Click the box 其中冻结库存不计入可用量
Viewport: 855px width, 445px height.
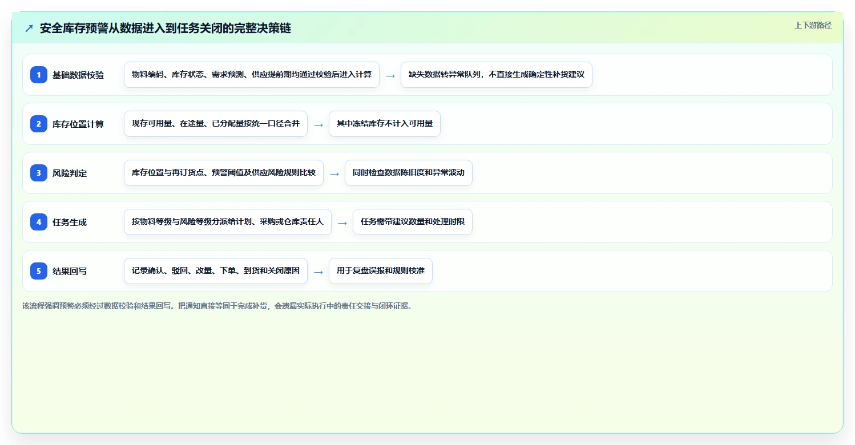(x=385, y=124)
